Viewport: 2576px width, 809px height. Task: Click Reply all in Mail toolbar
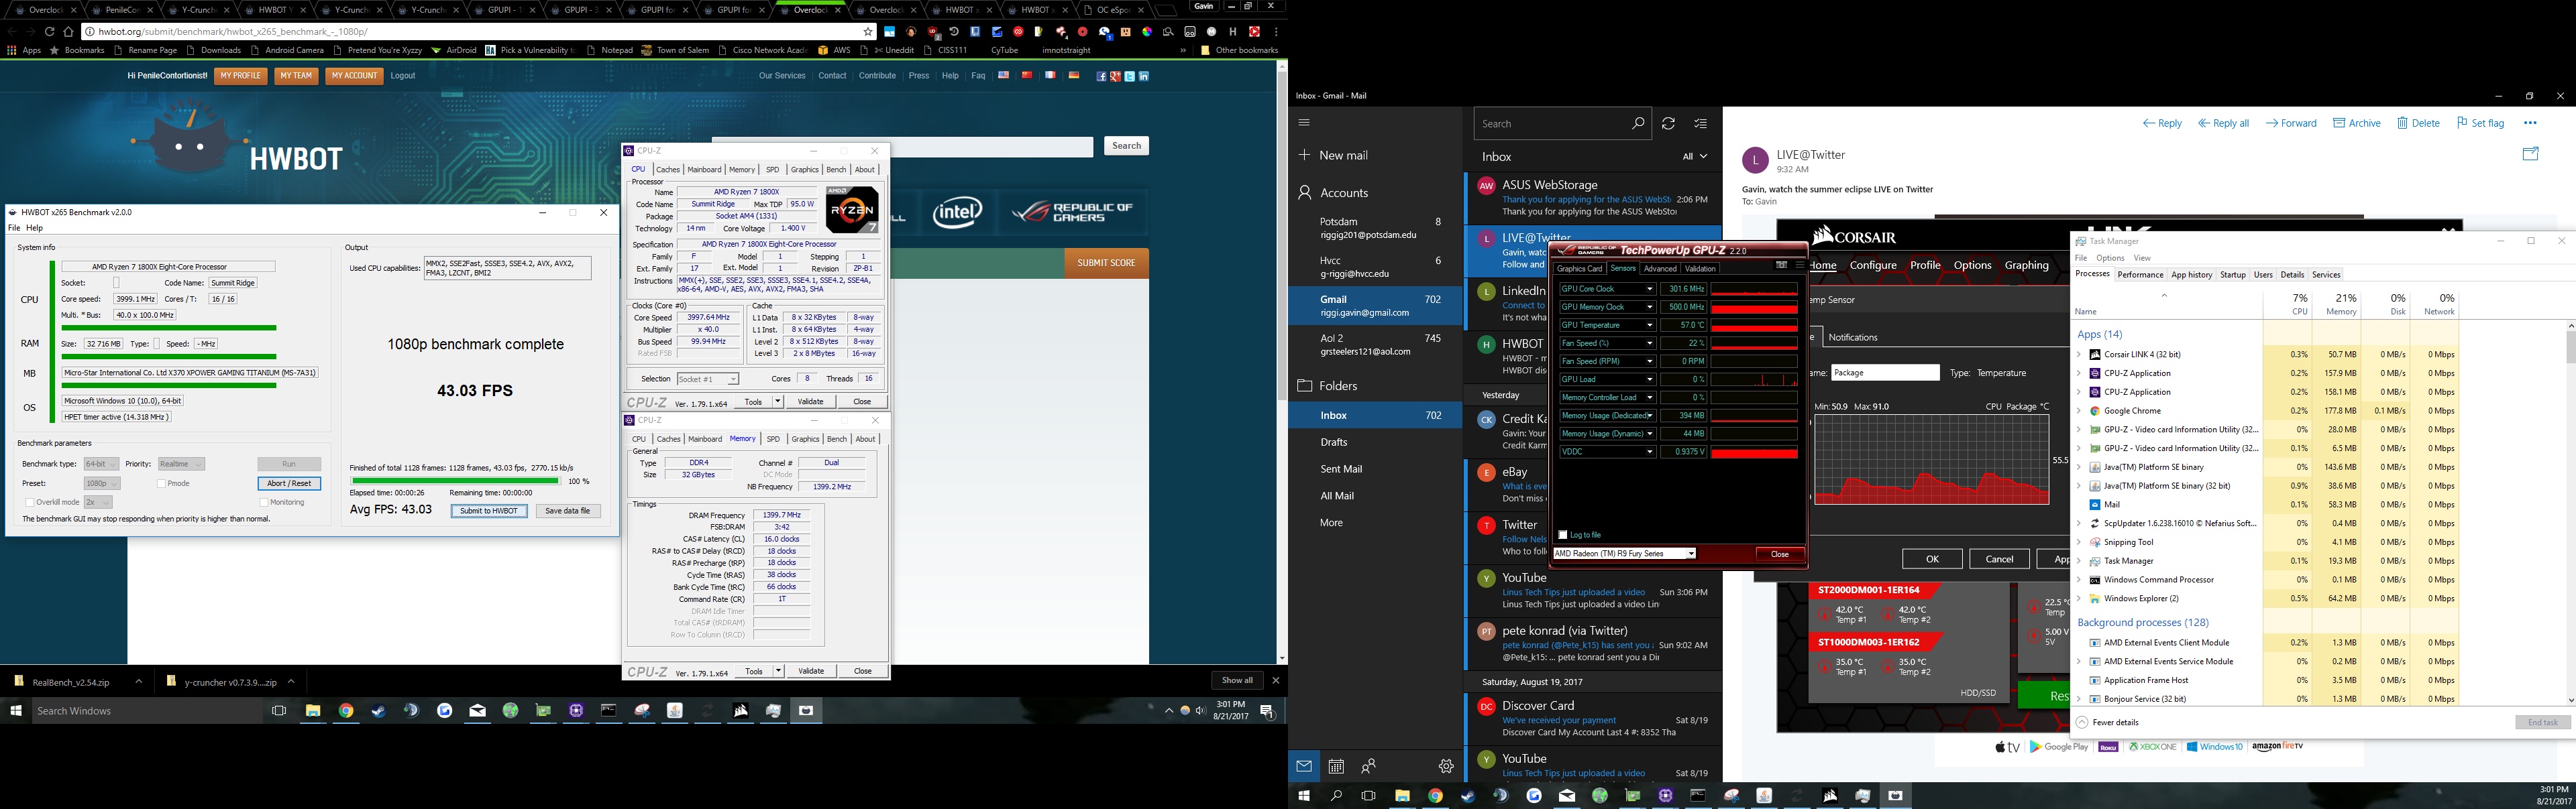[x=2223, y=124]
